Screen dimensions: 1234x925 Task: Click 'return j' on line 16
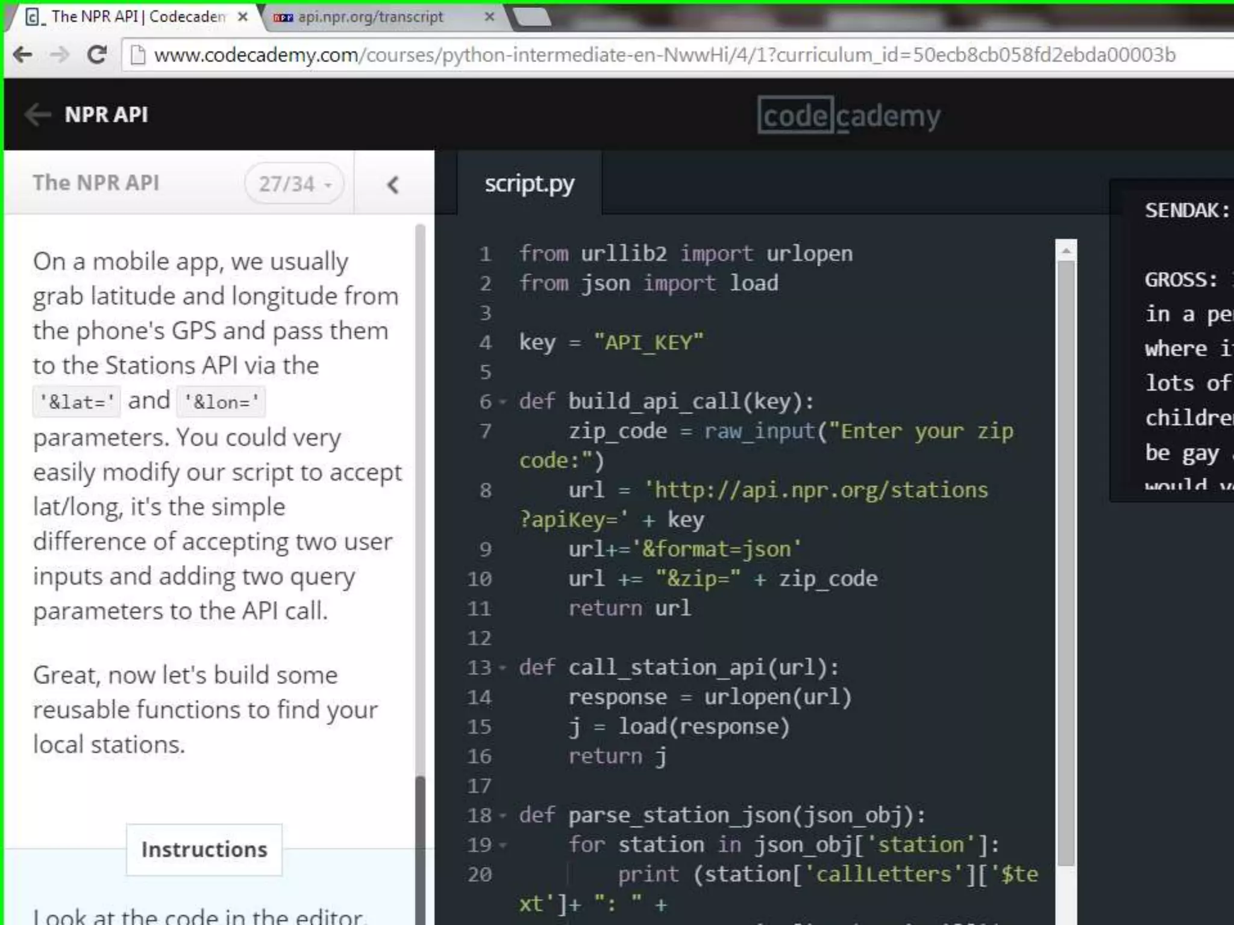click(618, 756)
